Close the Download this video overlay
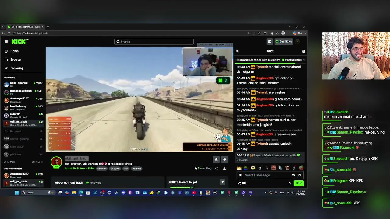The width and height of the screenshot is (390, 219). 231,44
